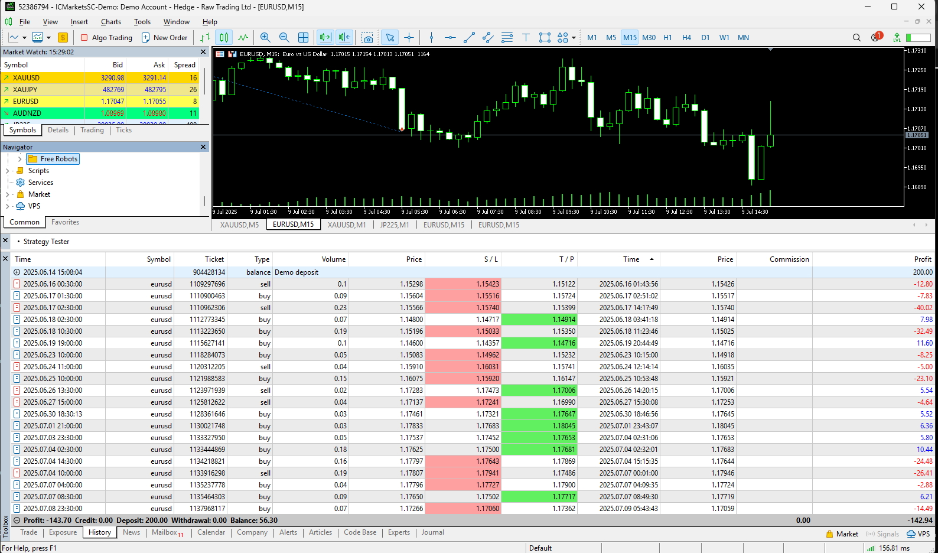Set timeframe to H1
The height and width of the screenshot is (553, 938).
point(667,37)
